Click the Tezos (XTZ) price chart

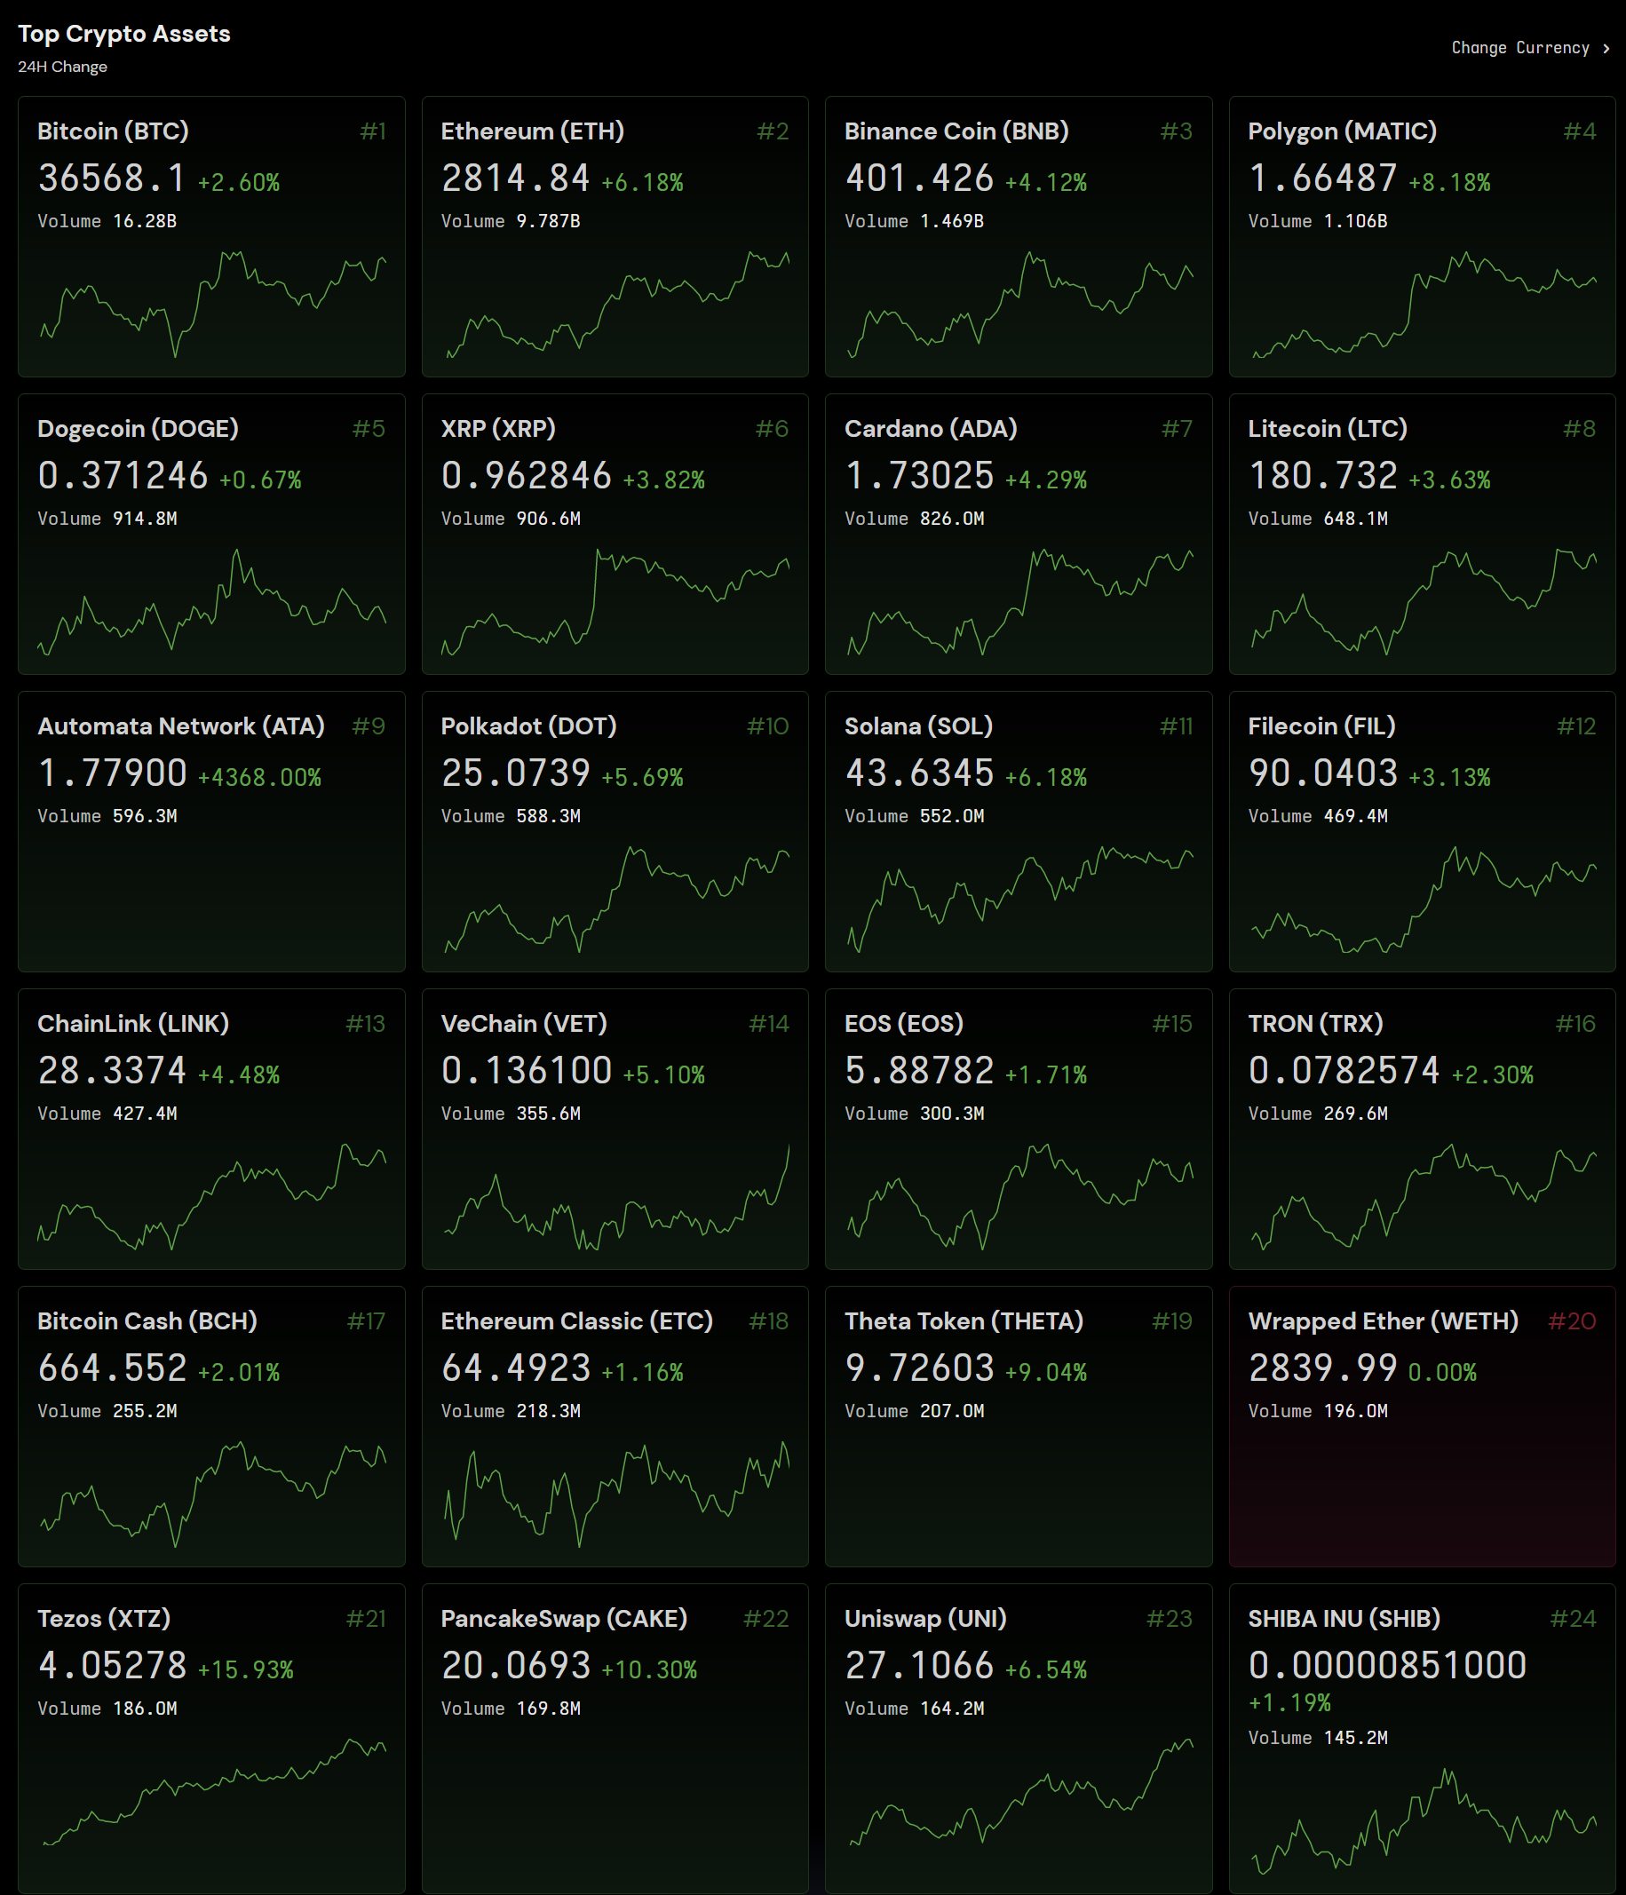211,1791
